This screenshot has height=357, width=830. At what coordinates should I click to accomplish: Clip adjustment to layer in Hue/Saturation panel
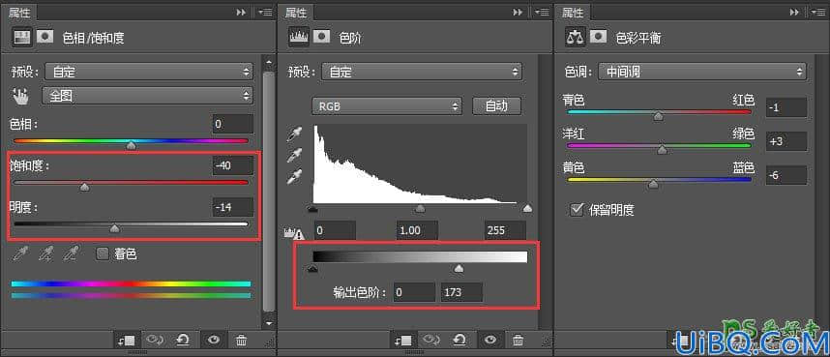pyautogui.click(x=126, y=341)
